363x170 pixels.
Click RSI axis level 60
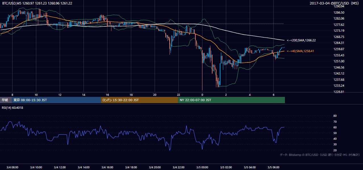click(x=335, y=127)
